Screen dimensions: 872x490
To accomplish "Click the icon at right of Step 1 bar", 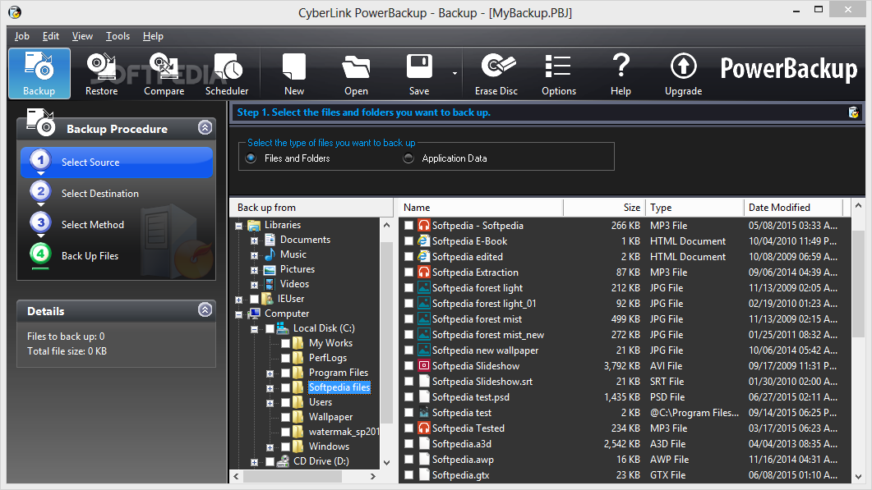I will tap(854, 112).
